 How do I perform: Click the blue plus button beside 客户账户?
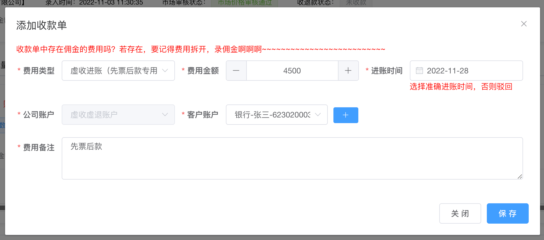(346, 115)
